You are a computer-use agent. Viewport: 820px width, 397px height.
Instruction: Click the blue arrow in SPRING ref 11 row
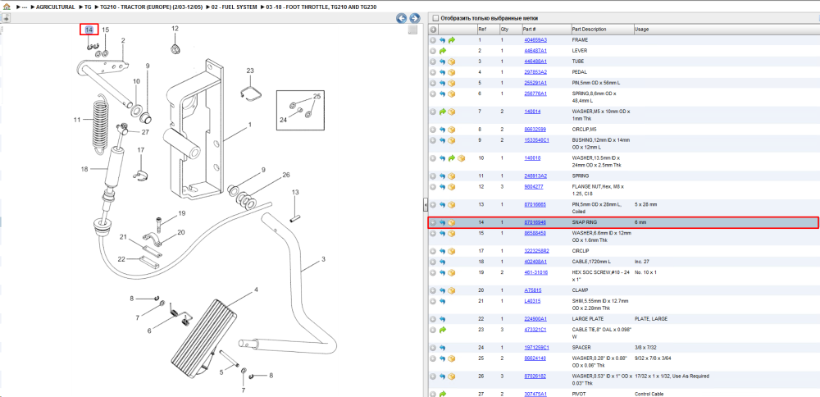click(x=443, y=176)
